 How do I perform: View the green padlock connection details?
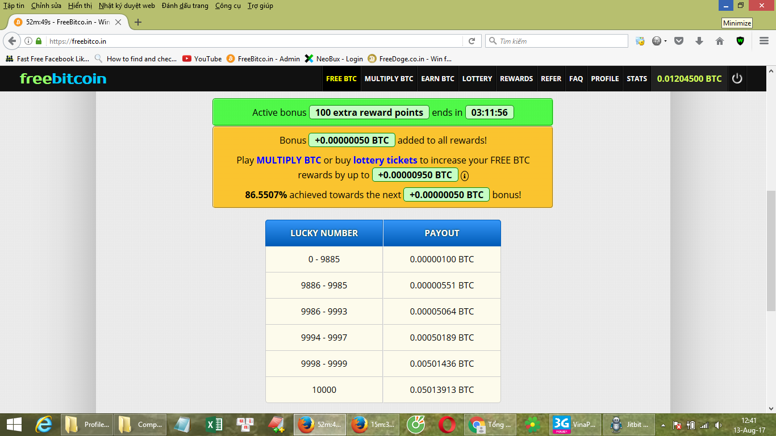pos(39,41)
